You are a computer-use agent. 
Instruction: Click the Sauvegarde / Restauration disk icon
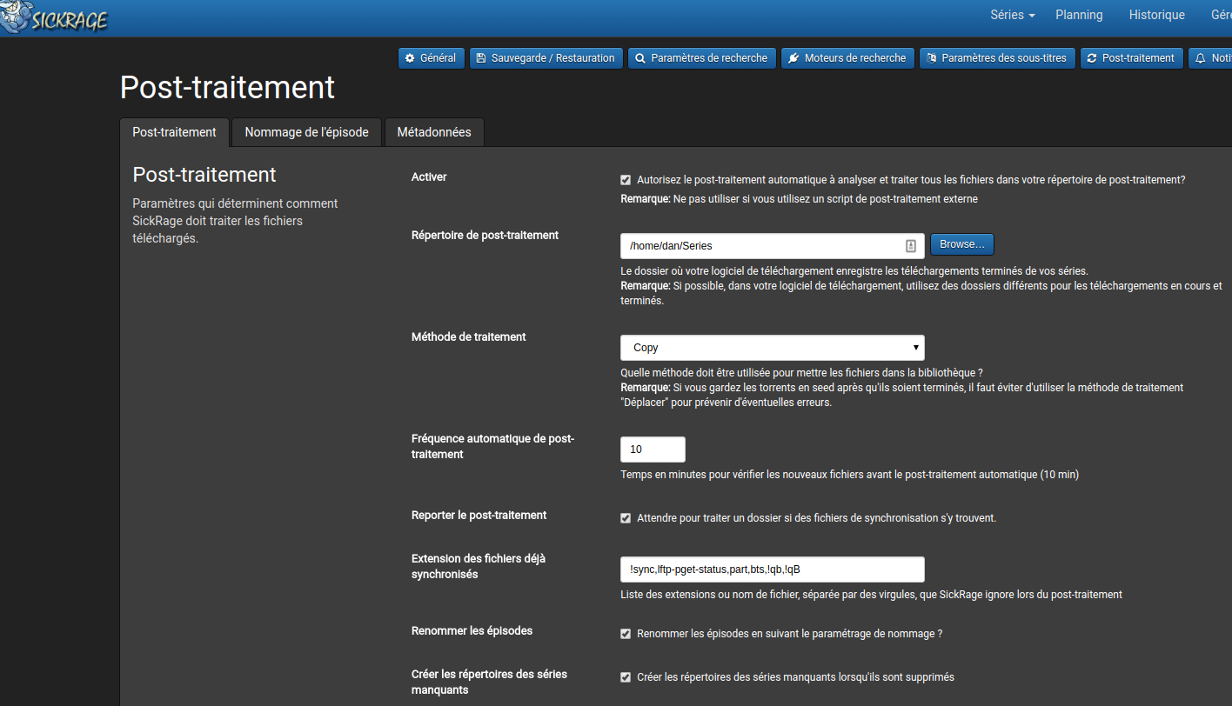pyautogui.click(x=480, y=58)
